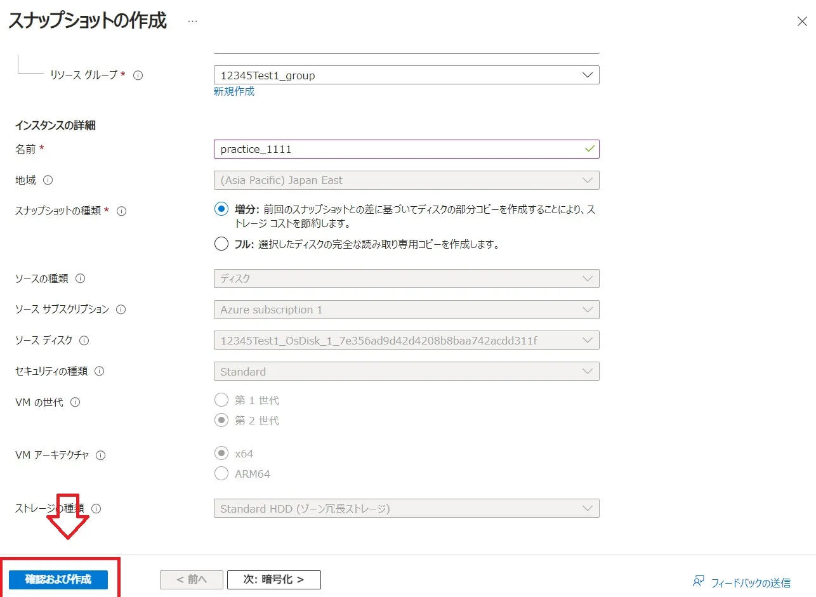The width and height of the screenshot is (816, 597).
Task: Select the 増分 snapshot type
Action: tap(221, 209)
